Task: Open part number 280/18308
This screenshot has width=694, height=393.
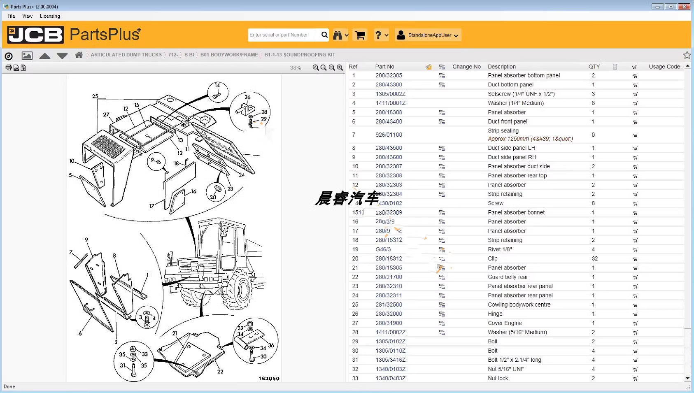Action: (x=389, y=112)
